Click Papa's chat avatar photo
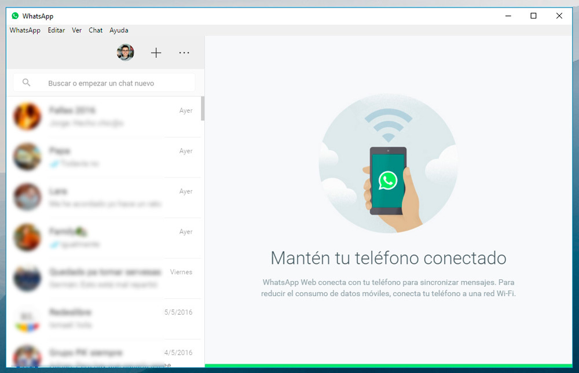 [27, 157]
